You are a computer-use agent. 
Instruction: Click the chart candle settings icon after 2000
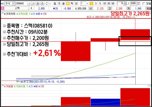coord(139,4)
